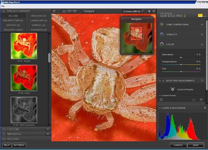Viewport: 208px width, 150px height.
Task: Click the Zoom (100 %) magnifier control
Action: pos(131,11)
